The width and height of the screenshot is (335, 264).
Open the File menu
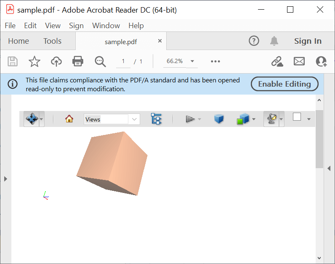(x=10, y=26)
